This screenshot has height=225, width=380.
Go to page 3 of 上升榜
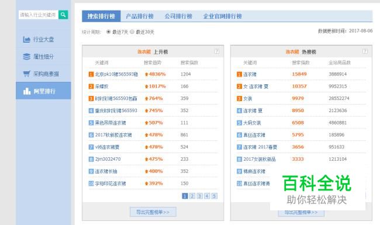[x=200, y=196]
